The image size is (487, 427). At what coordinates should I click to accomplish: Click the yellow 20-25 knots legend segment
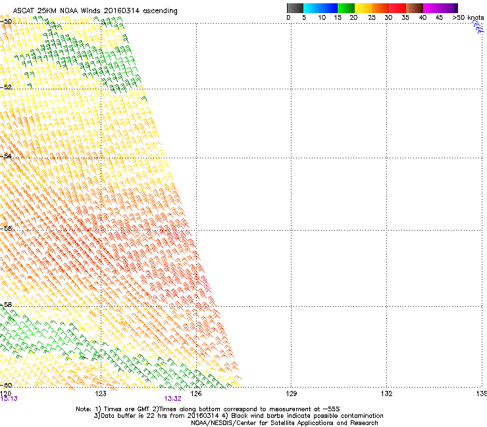pyautogui.click(x=363, y=8)
